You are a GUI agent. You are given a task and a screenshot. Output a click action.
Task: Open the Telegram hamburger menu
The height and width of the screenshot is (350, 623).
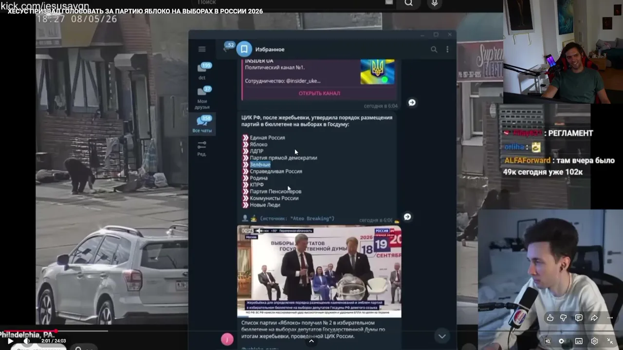202,49
